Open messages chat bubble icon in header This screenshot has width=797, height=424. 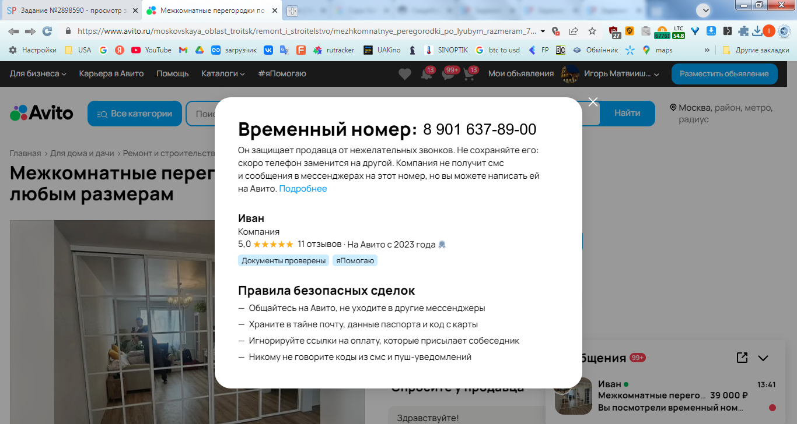pyautogui.click(x=448, y=74)
